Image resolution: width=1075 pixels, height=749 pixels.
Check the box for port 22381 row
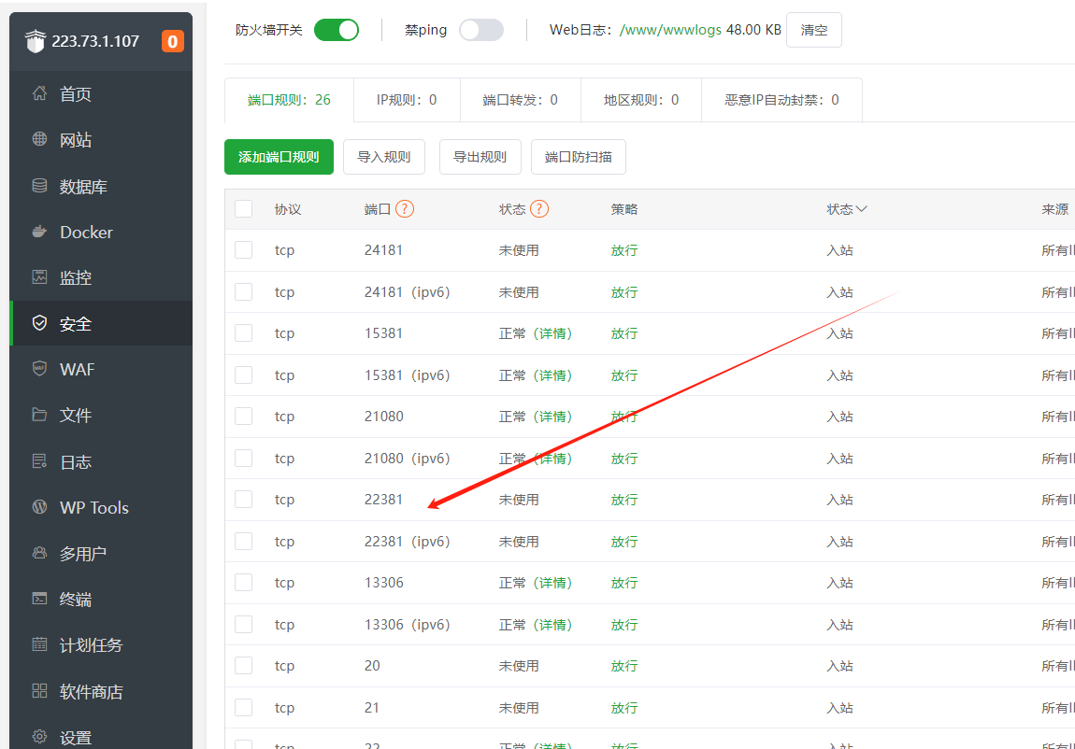pyautogui.click(x=243, y=499)
